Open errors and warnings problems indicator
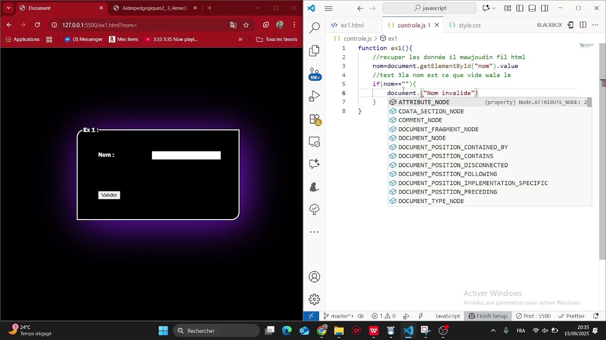 pyautogui.click(x=384, y=316)
